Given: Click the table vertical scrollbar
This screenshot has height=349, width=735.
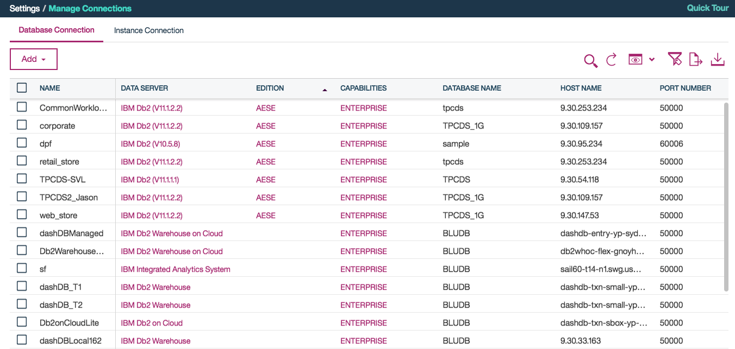Looking at the screenshot, I should (x=727, y=196).
